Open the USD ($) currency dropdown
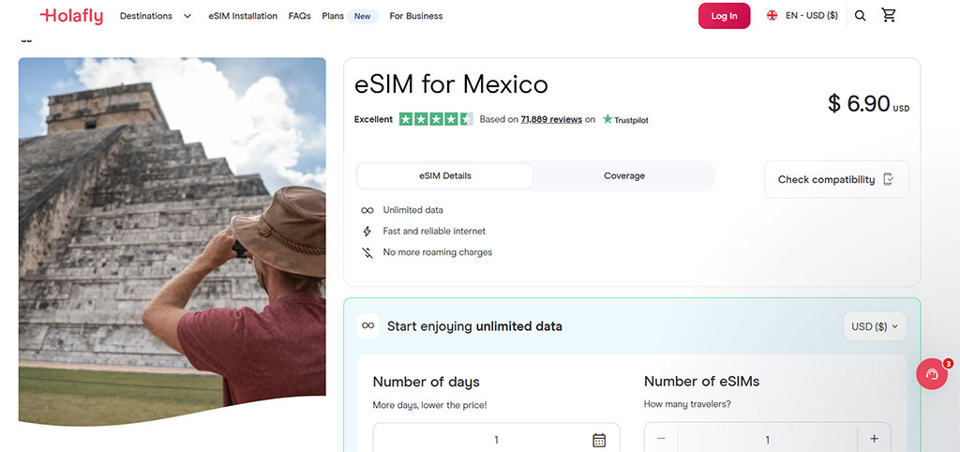Image resolution: width=960 pixels, height=452 pixels. point(875,326)
